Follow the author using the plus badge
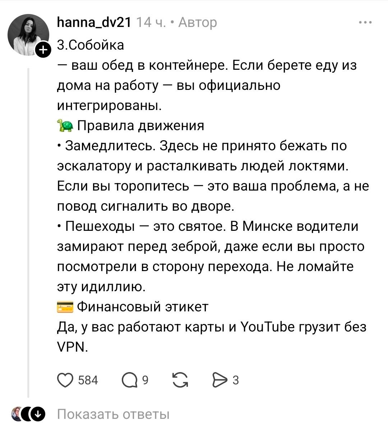388x430 pixels. pyautogui.click(x=42, y=50)
